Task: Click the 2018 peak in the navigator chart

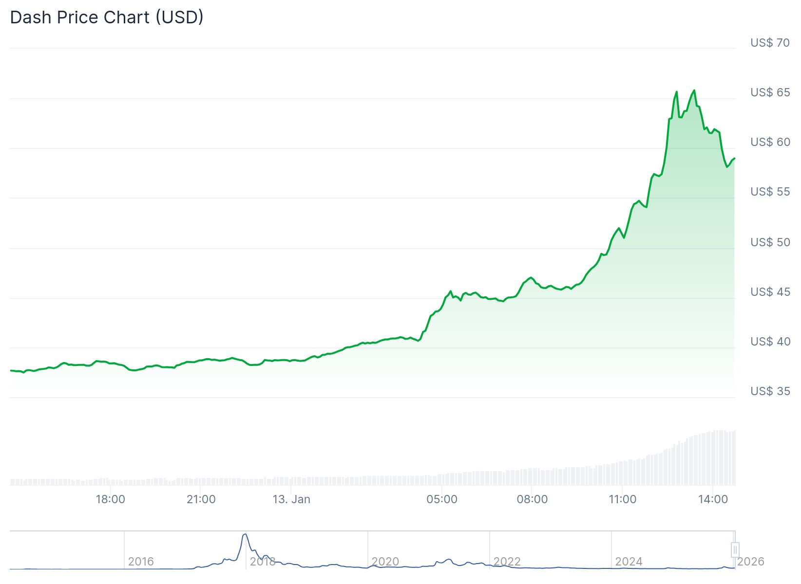Action: click(x=245, y=535)
